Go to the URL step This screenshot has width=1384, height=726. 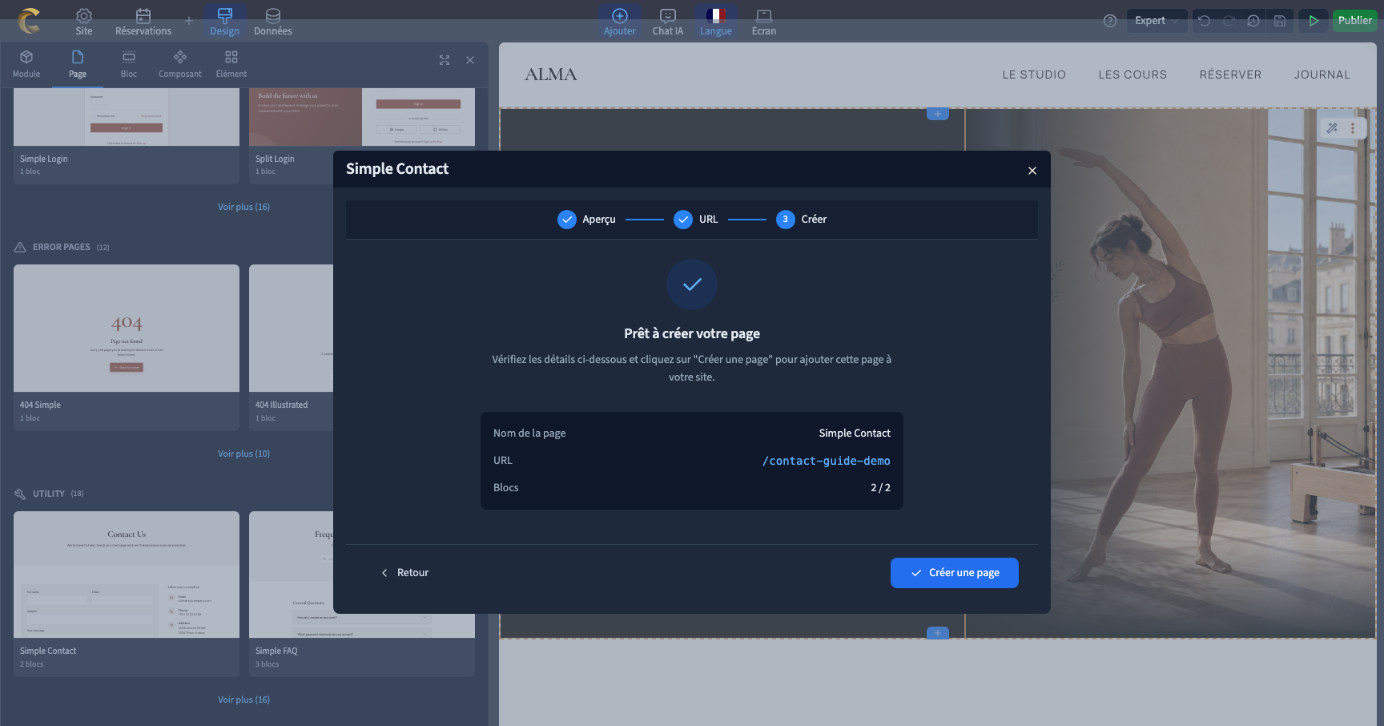[x=696, y=220]
